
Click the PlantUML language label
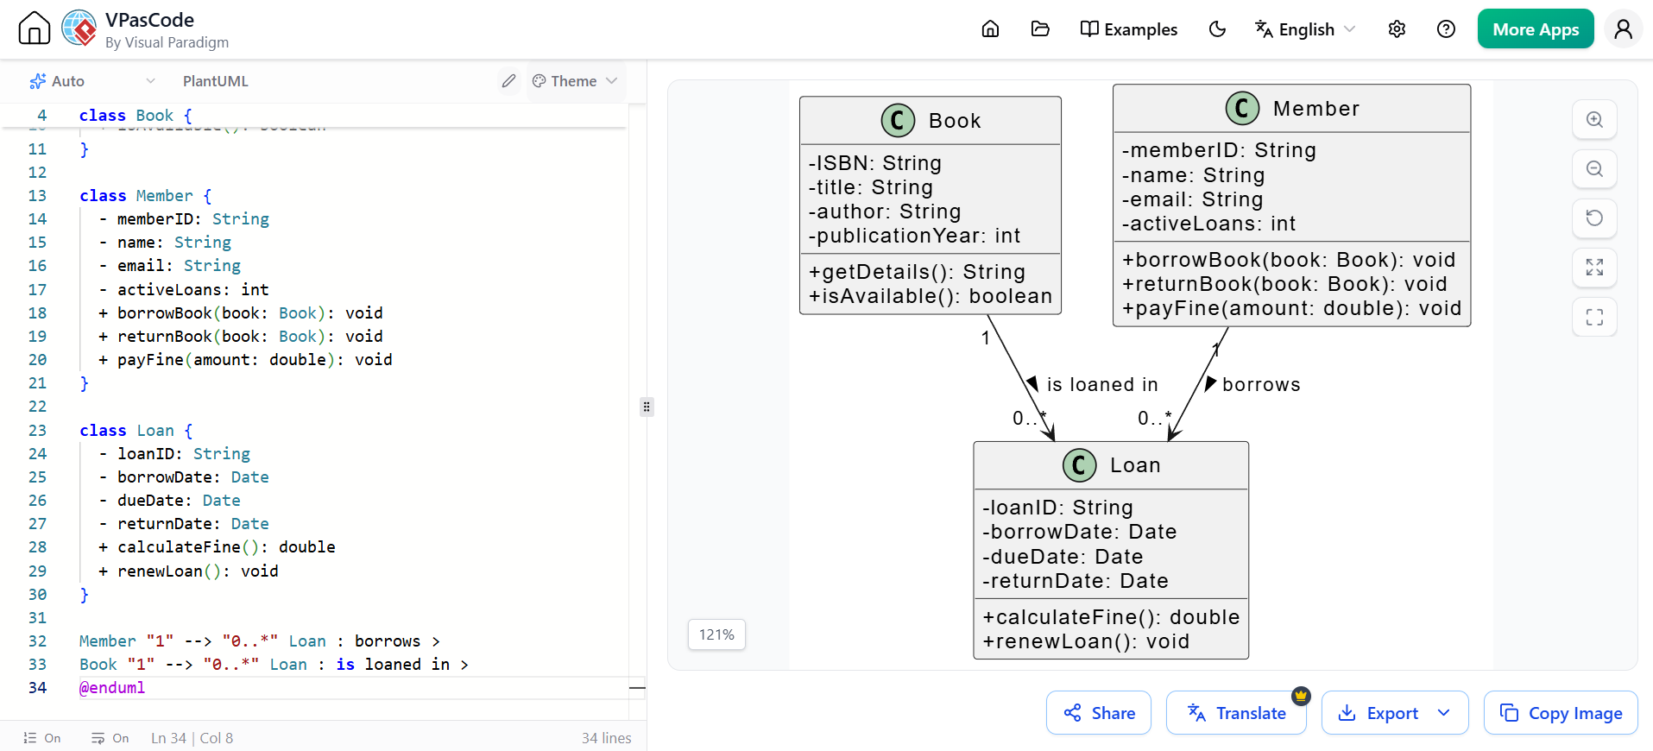(216, 81)
